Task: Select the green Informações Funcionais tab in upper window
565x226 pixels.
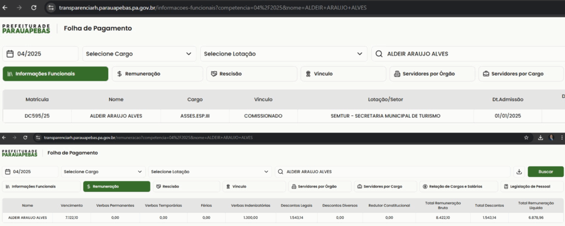Action: pos(56,74)
